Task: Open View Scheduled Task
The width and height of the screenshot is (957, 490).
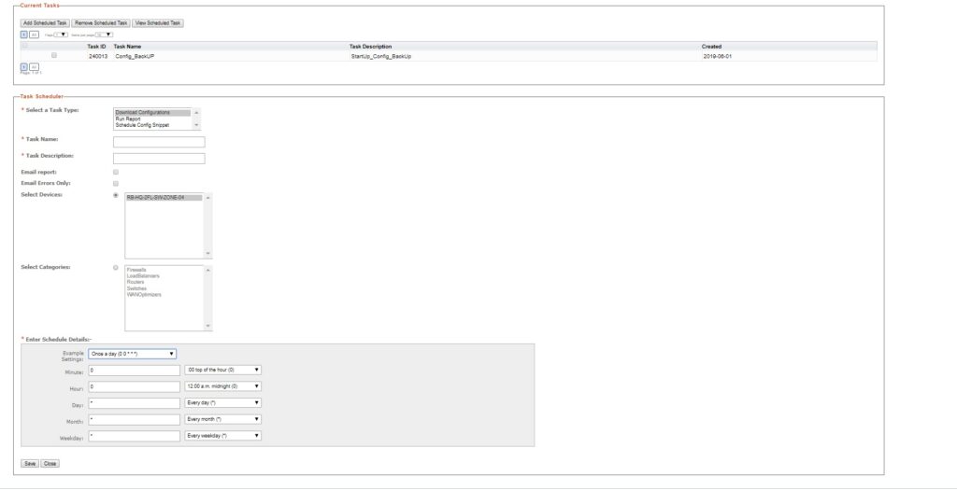Action: pyautogui.click(x=158, y=23)
